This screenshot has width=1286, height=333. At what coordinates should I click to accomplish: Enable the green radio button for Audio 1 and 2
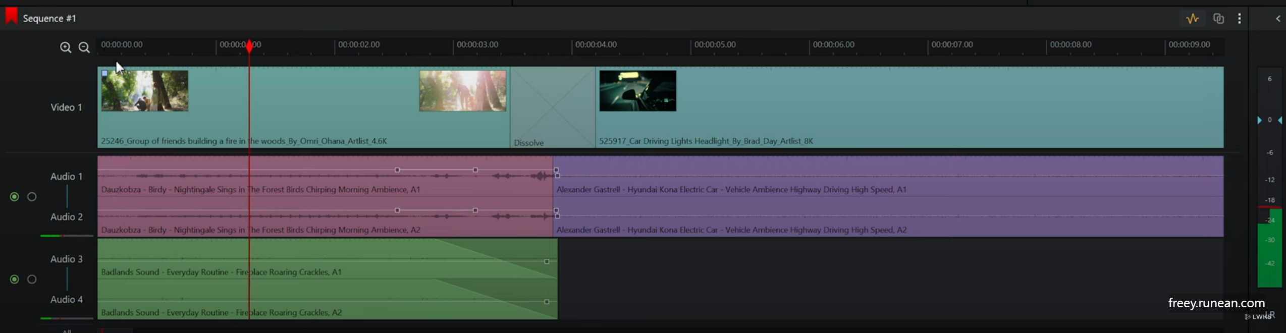(14, 197)
